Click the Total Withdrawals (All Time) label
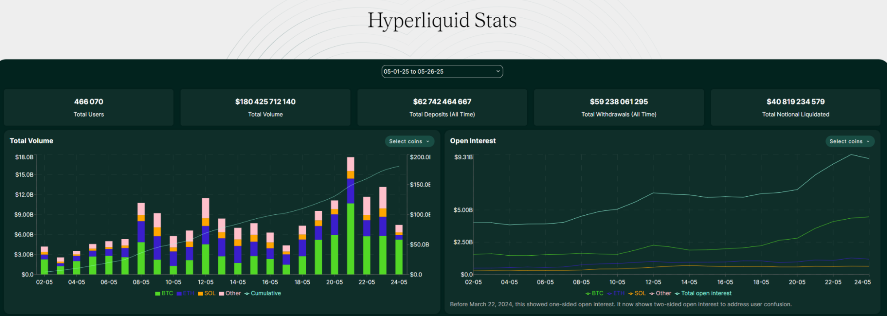The height and width of the screenshot is (316, 887). coord(619,115)
